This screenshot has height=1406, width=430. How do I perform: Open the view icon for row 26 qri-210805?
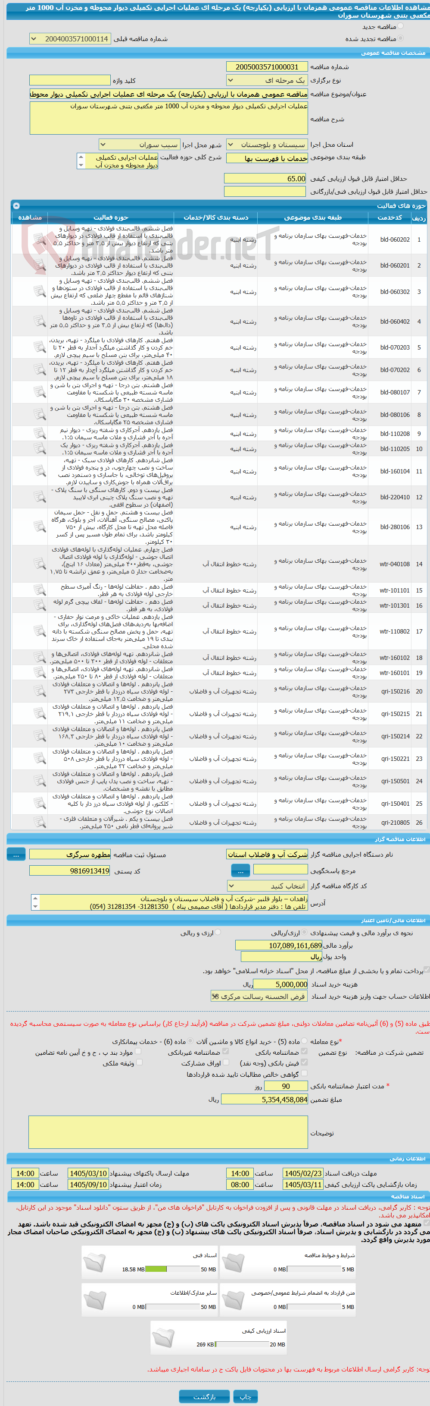click(x=39, y=822)
